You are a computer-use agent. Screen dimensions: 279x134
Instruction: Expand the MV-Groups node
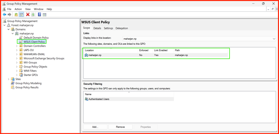pos(17,62)
